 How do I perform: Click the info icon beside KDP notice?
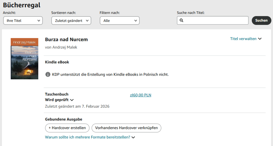[48, 74]
